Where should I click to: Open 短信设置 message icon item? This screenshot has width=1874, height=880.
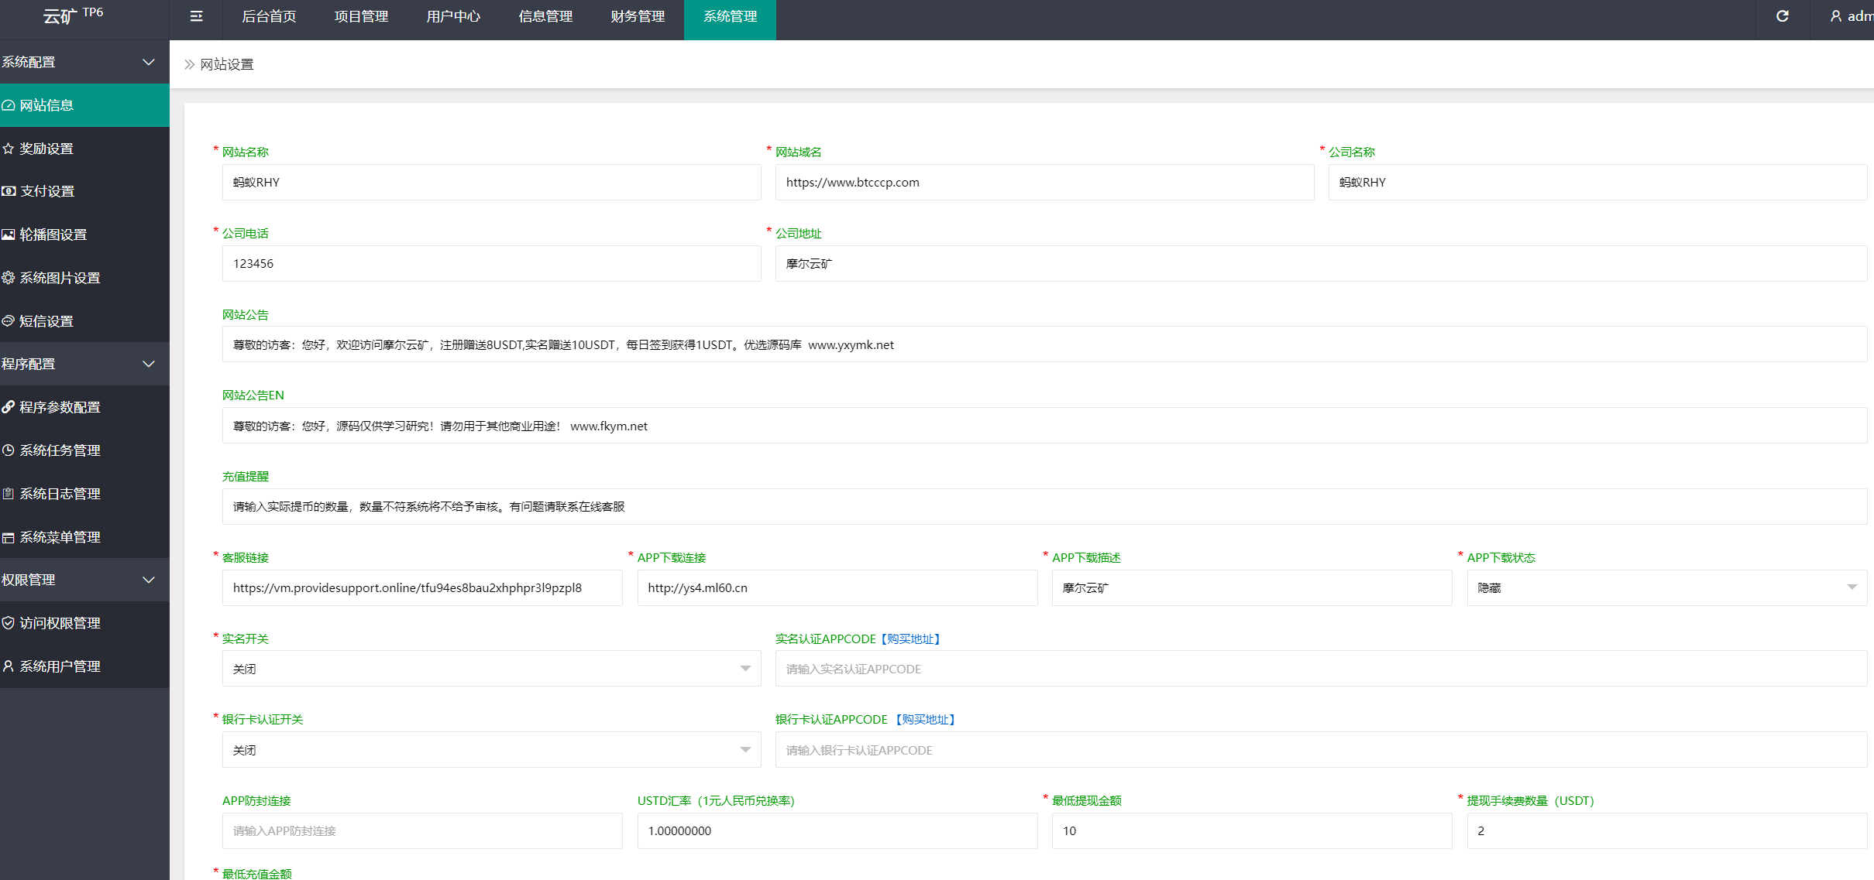point(46,321)
